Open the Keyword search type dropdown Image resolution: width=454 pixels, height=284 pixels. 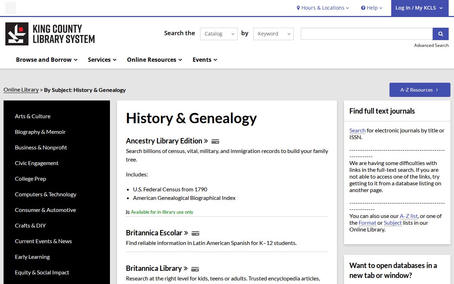click(x=273, y=34)
